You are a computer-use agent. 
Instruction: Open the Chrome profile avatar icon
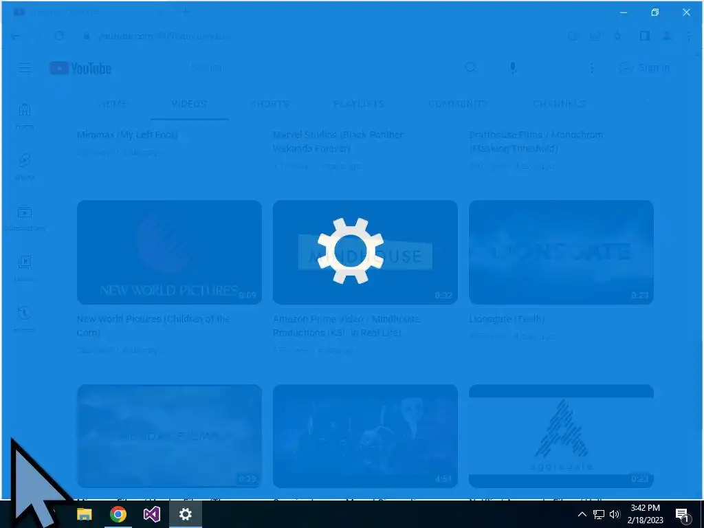pyautogui.click(x=667, y=36)
